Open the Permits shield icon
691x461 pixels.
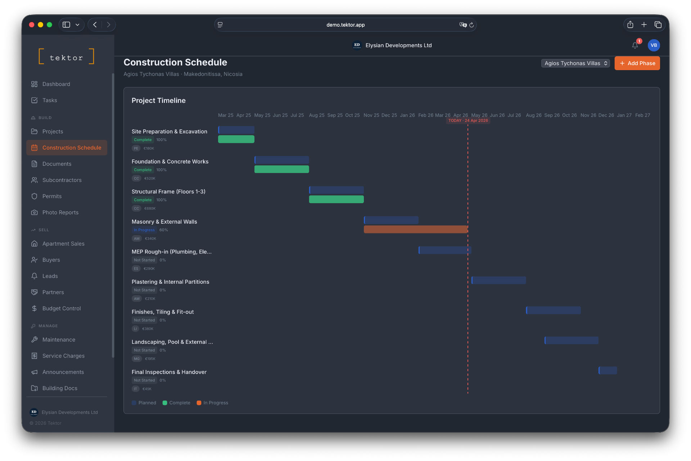pyautogui.click(x=35, y=196)
